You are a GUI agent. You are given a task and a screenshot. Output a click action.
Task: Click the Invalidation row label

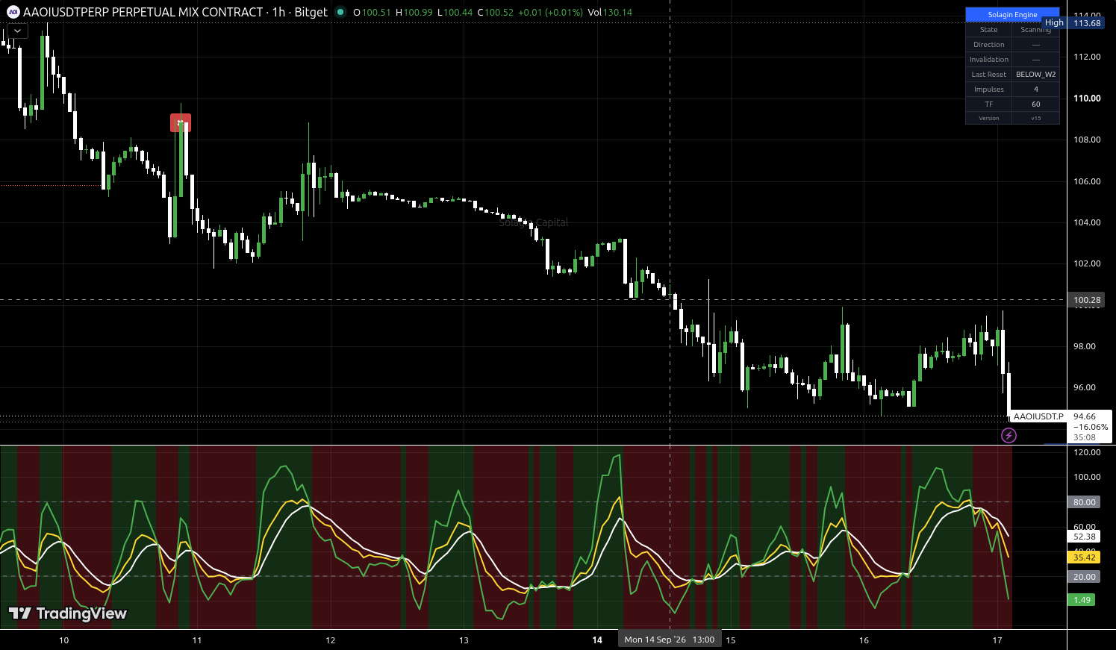pos(989,60)
